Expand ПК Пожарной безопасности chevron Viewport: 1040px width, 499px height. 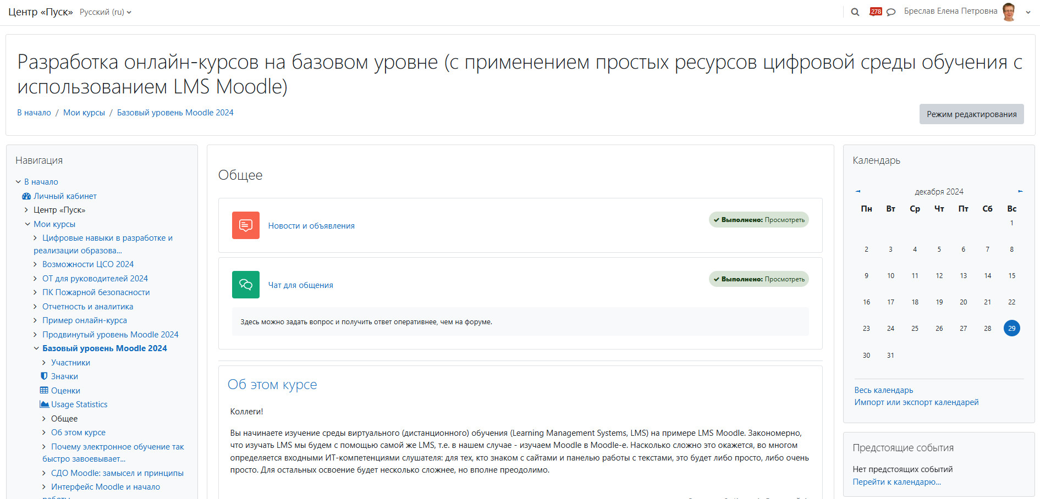[x=35, y=292]
